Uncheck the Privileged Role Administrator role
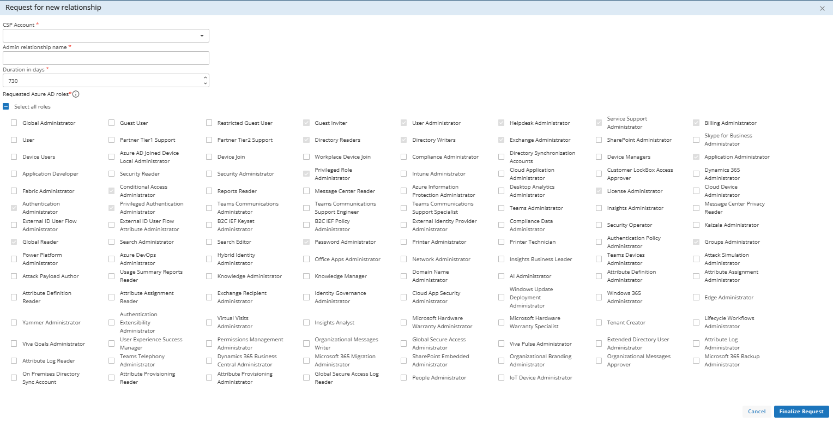 pos(306,173)
